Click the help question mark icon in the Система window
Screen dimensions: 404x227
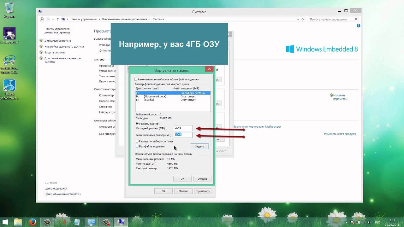click(358, 26)
